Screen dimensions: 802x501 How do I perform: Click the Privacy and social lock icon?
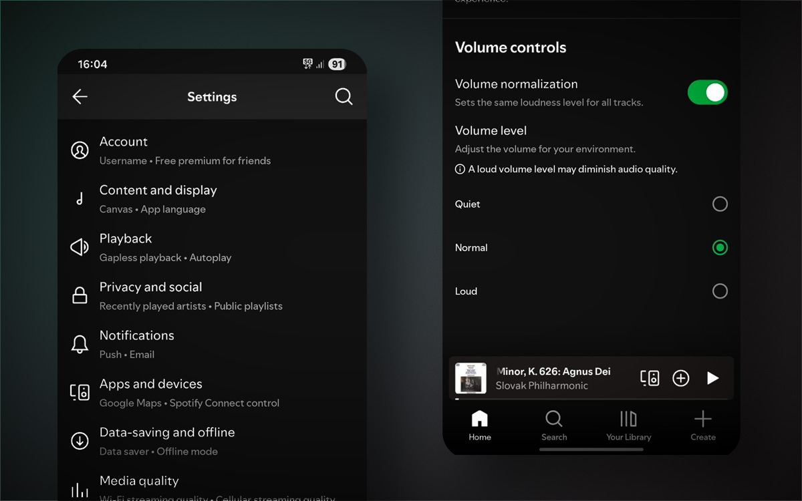(x=80, y=295)
